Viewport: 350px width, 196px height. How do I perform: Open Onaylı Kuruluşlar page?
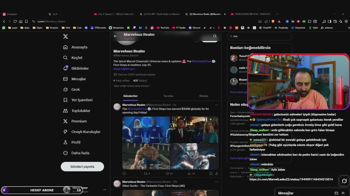coord(82,132)
